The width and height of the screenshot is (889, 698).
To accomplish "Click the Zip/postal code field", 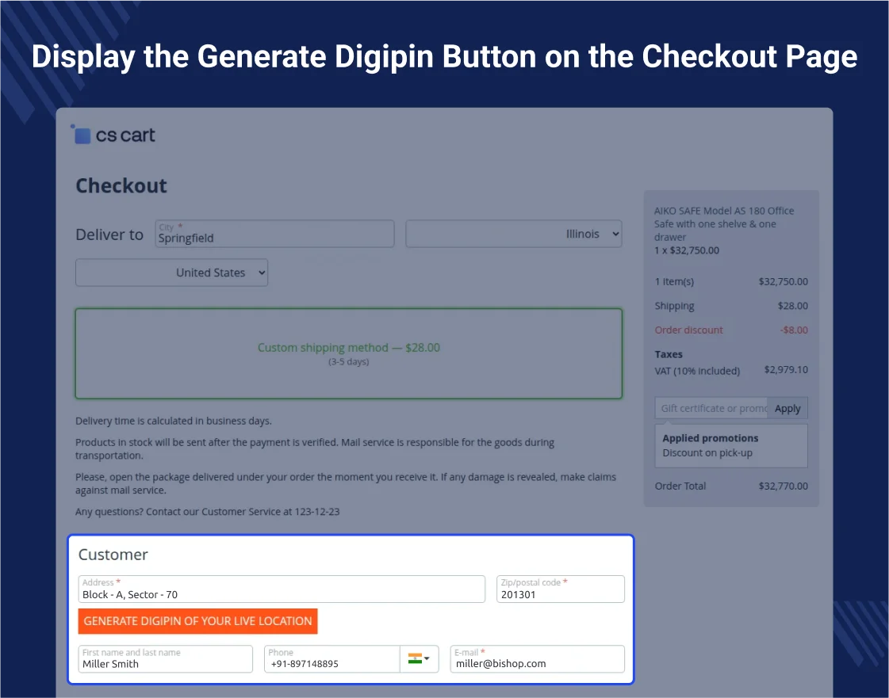I will (561, 589).
